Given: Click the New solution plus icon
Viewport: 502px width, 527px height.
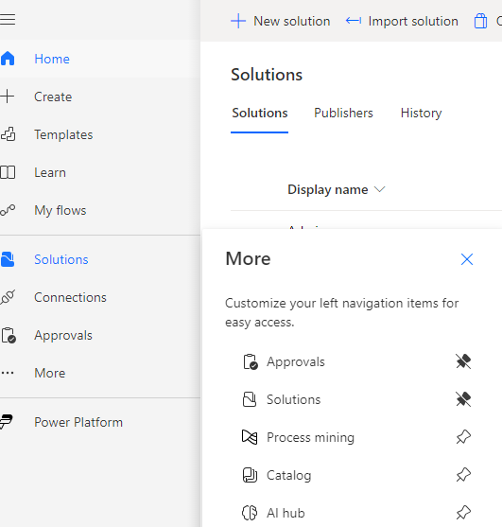Looking at the screenshot, I should (x=238, y=21).
